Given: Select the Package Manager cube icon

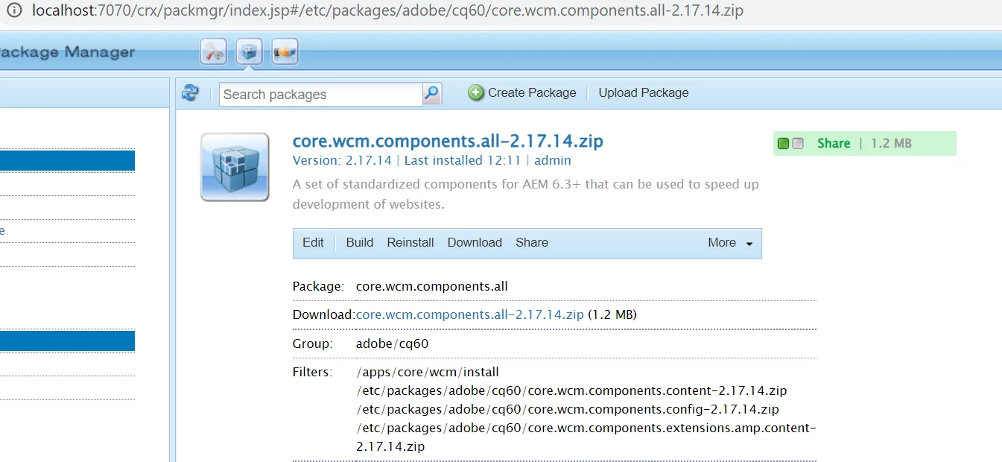Looking at the screenshot, I should (249, 52).
